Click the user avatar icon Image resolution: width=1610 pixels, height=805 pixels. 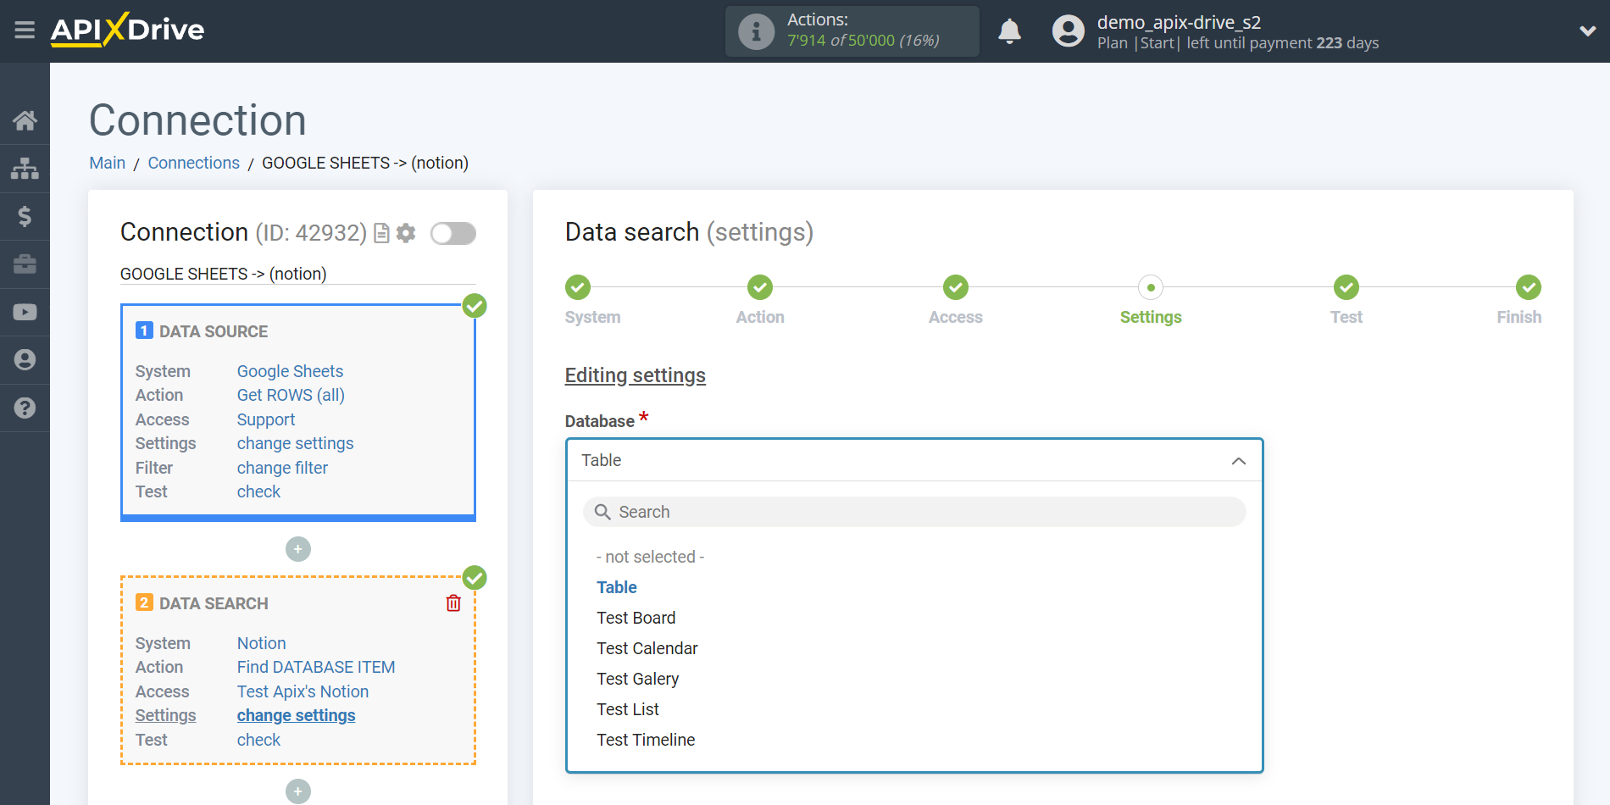1068,31
